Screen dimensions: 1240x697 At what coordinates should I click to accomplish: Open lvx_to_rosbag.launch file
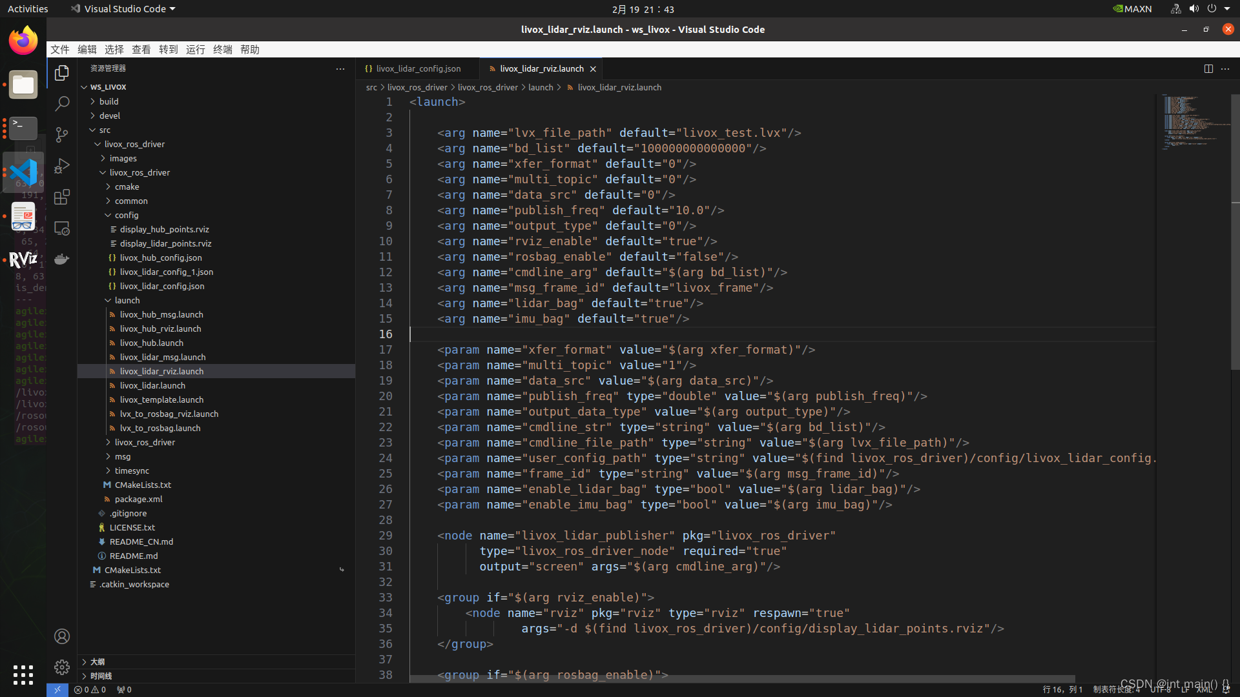160,428
